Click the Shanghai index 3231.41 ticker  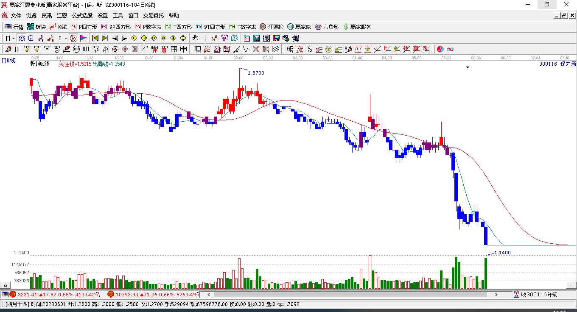(55, 295)
